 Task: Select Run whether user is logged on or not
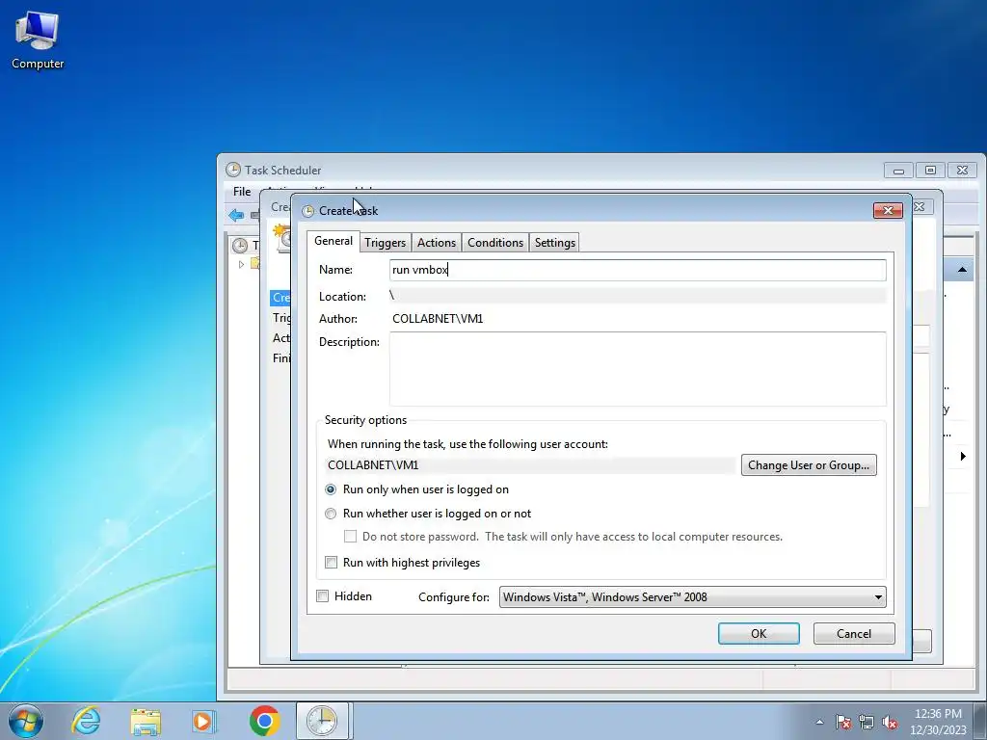331,514
